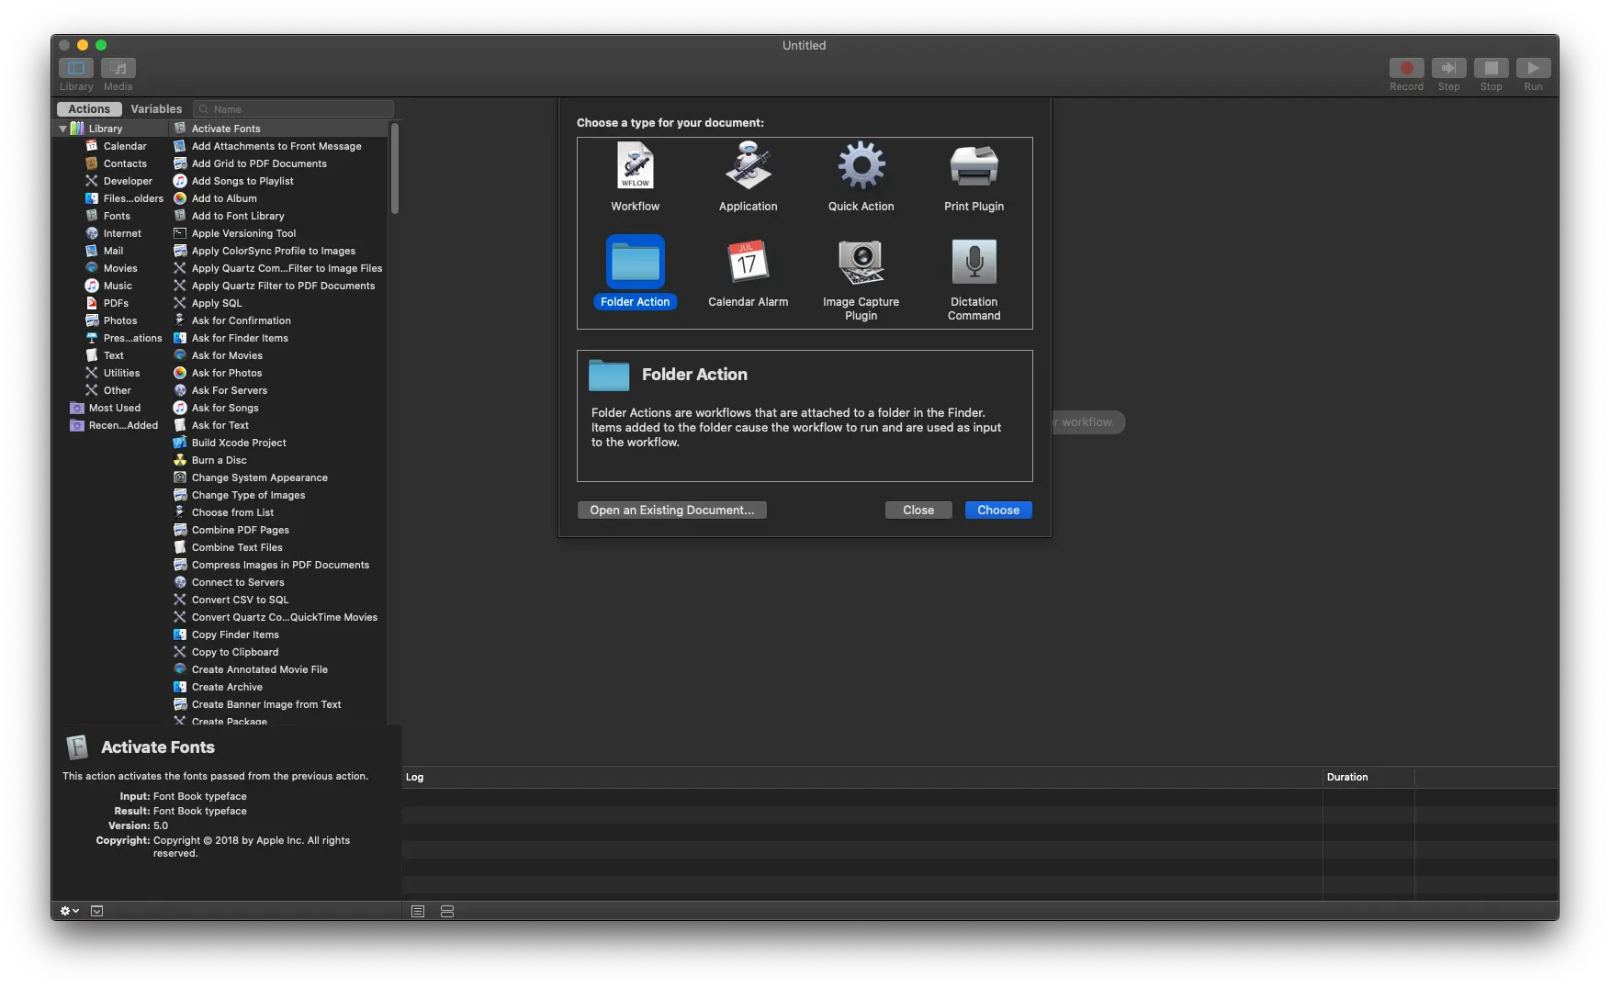The width and height of the screenshot is (1610, 988).
Task: Toggle the Library sidebar toolbar button
Action: pyautogui.click(x=76, y=68)
